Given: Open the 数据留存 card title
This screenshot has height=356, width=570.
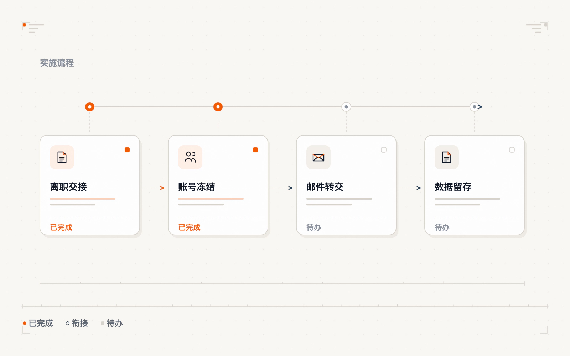Looking at the screenshot, I should tap(453, 187).
